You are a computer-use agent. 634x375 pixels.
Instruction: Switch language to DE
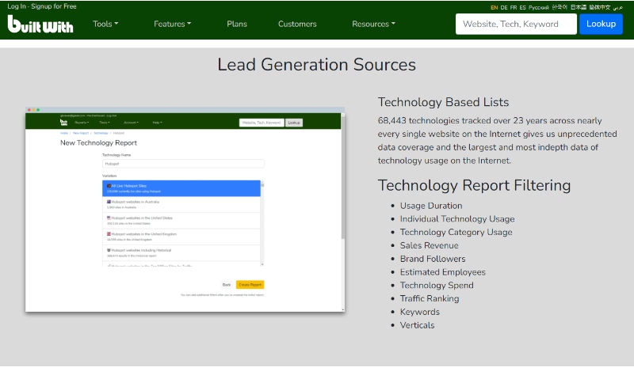click(x=504, y=7)
